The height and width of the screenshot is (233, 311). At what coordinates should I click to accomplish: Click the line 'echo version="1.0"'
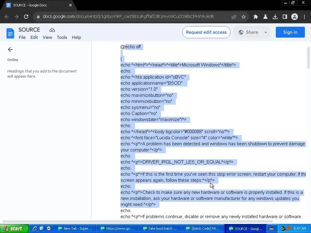point(139,89)
